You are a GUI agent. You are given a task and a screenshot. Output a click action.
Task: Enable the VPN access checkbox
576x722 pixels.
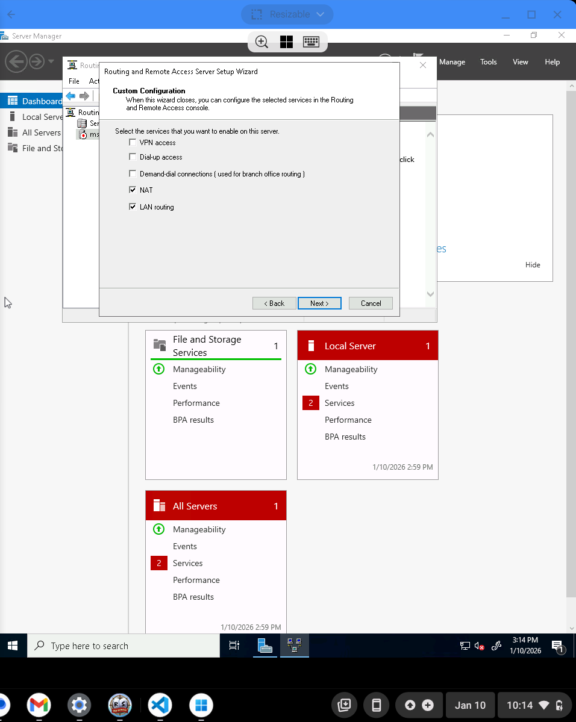click(133, 142)
